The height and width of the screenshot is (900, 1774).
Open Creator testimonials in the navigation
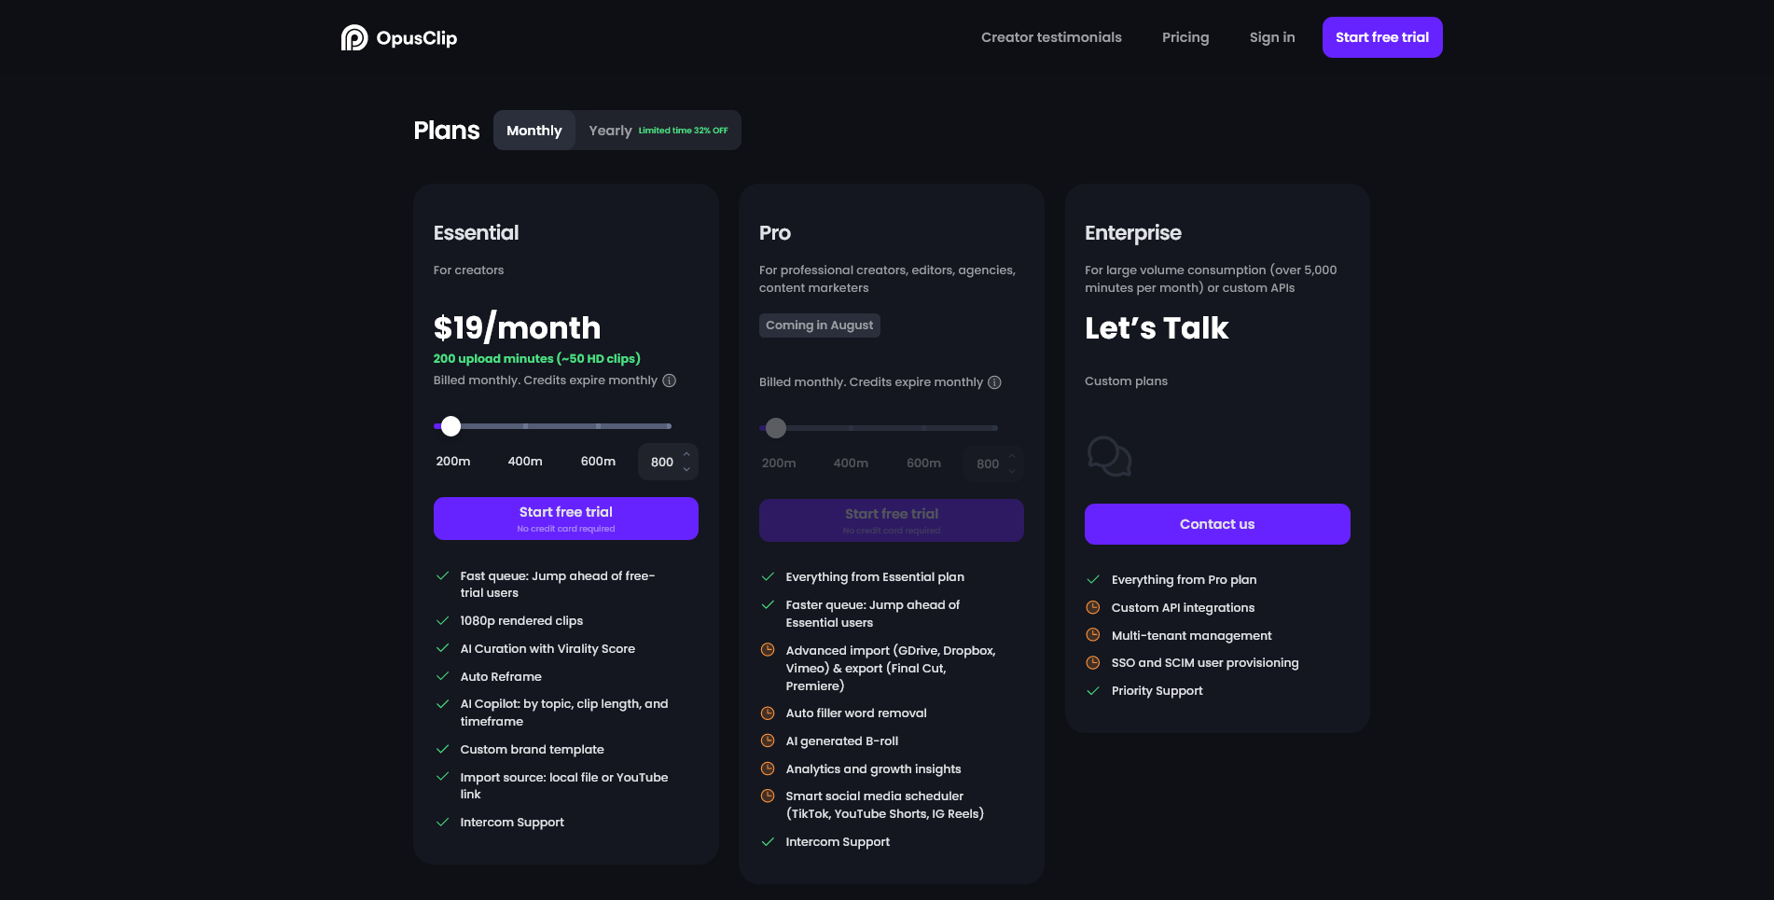[x=1051, y=37]
